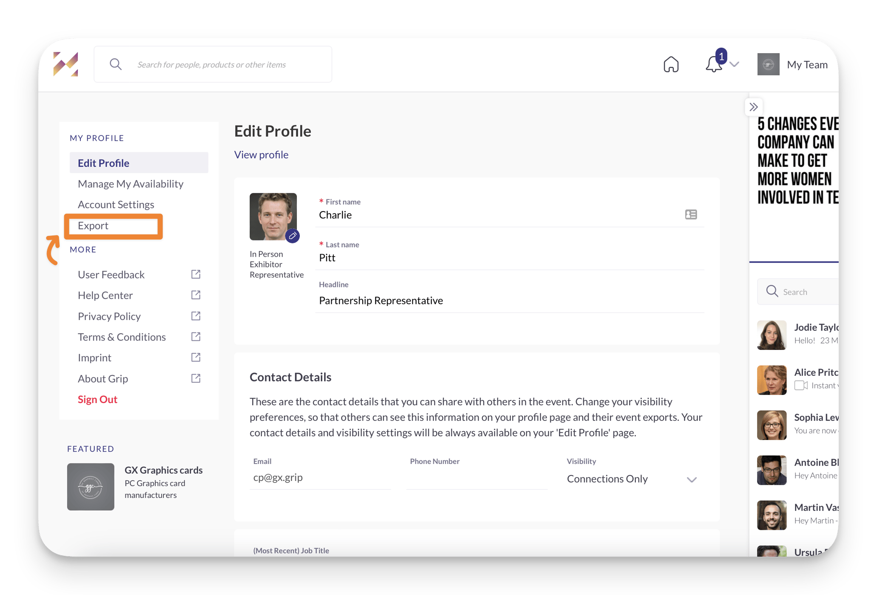Collapse right sidebar with double chevron
This screenshot has height=595, width=877.
tap(754, 107)
